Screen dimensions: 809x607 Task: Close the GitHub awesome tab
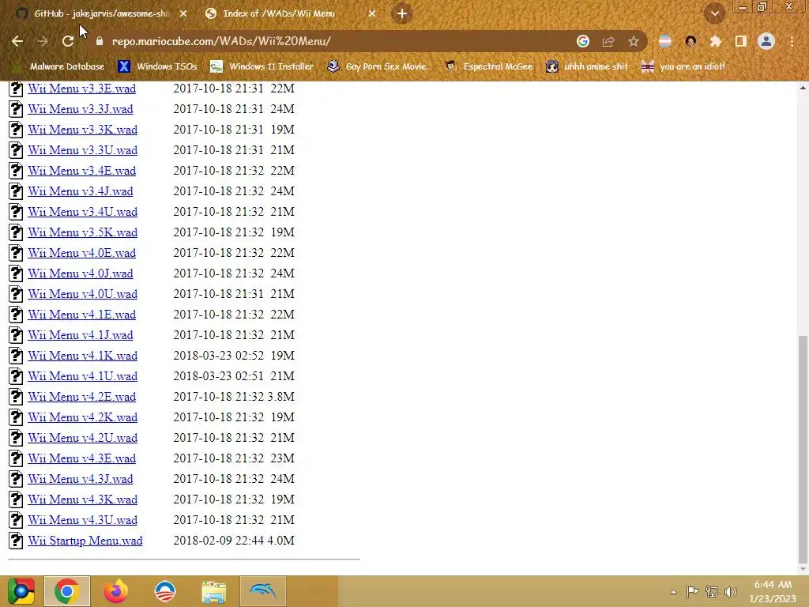pyautogui.click(x=183, y=14)
